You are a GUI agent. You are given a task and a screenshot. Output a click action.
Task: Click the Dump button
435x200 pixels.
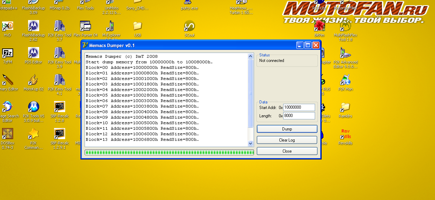click(x=287, y=129)
